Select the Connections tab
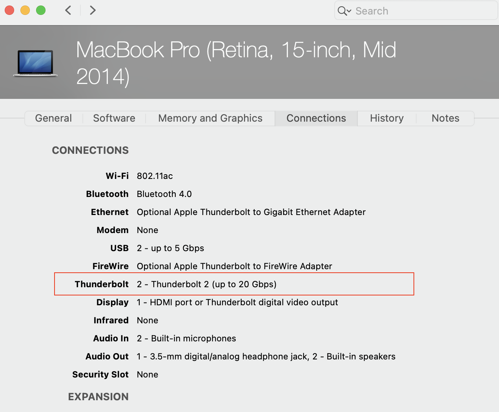The width and height of the screenshot is (499, 412). coord(316,118)
